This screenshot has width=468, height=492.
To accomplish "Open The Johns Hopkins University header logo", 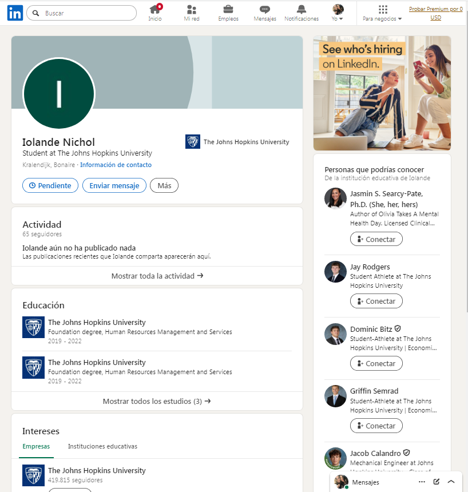I will click(x=193, y=141).
